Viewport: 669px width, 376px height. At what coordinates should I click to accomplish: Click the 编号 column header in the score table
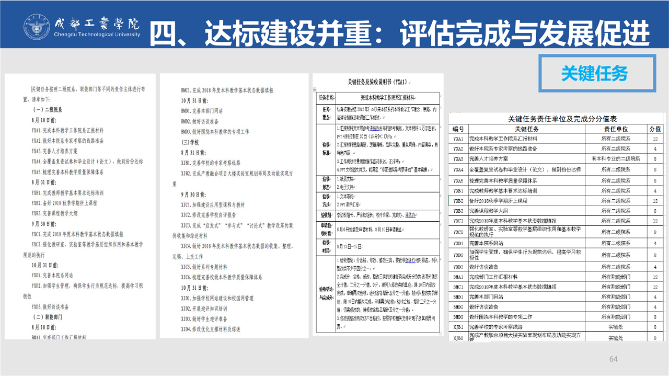pos(458,129)
